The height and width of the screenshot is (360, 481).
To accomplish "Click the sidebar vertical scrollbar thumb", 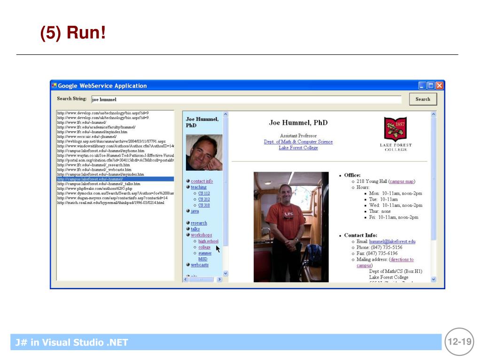I will point(225,181).
